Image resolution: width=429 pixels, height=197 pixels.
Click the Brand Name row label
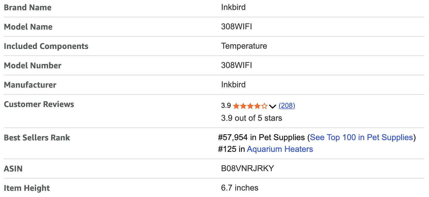[x=28, y=7]
